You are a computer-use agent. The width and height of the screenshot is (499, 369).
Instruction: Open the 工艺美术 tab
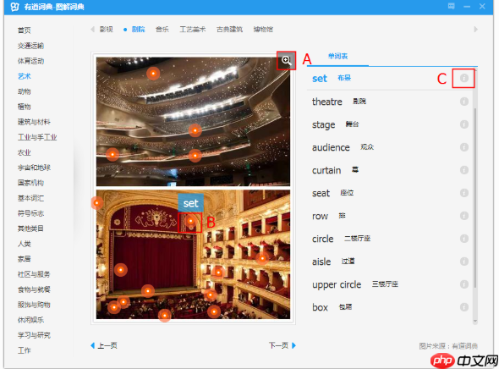(193, 30)
